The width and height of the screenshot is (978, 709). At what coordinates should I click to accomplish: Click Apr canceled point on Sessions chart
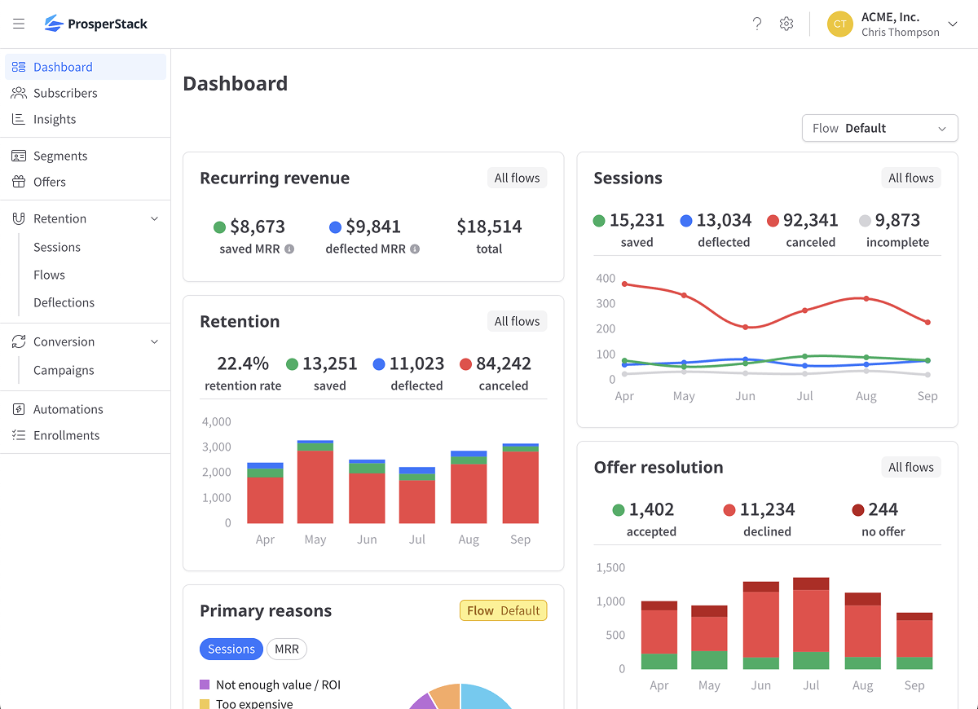[x=624, y=284]
